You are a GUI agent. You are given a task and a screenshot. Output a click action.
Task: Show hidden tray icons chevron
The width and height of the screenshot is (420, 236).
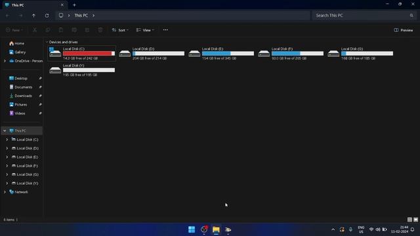pos(333,229)
